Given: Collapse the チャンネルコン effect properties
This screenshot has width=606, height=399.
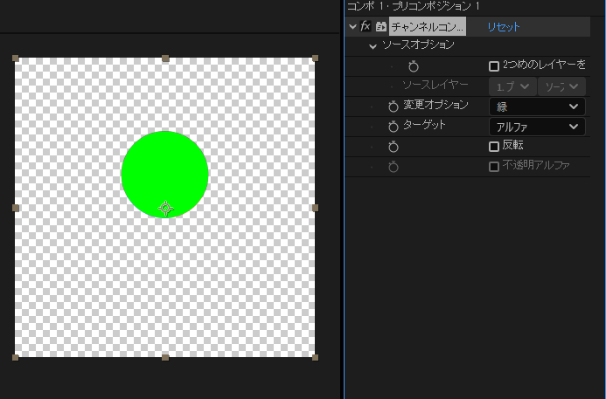Looking at the screenshot, I should (352, 27).
